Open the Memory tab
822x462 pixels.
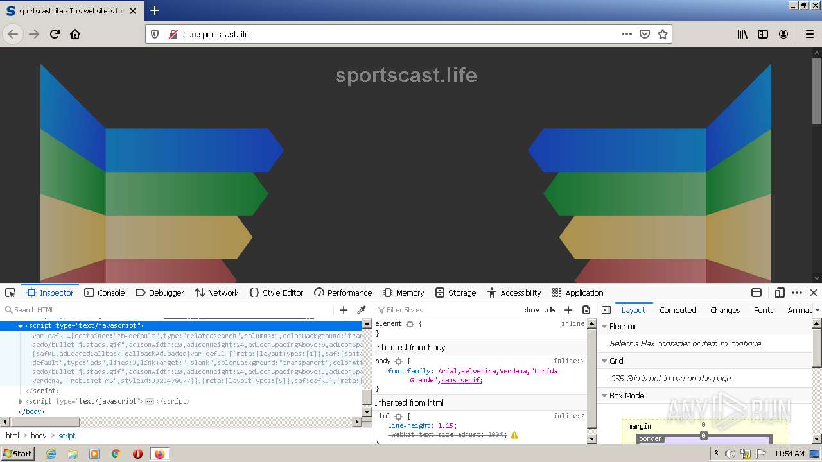403,293
